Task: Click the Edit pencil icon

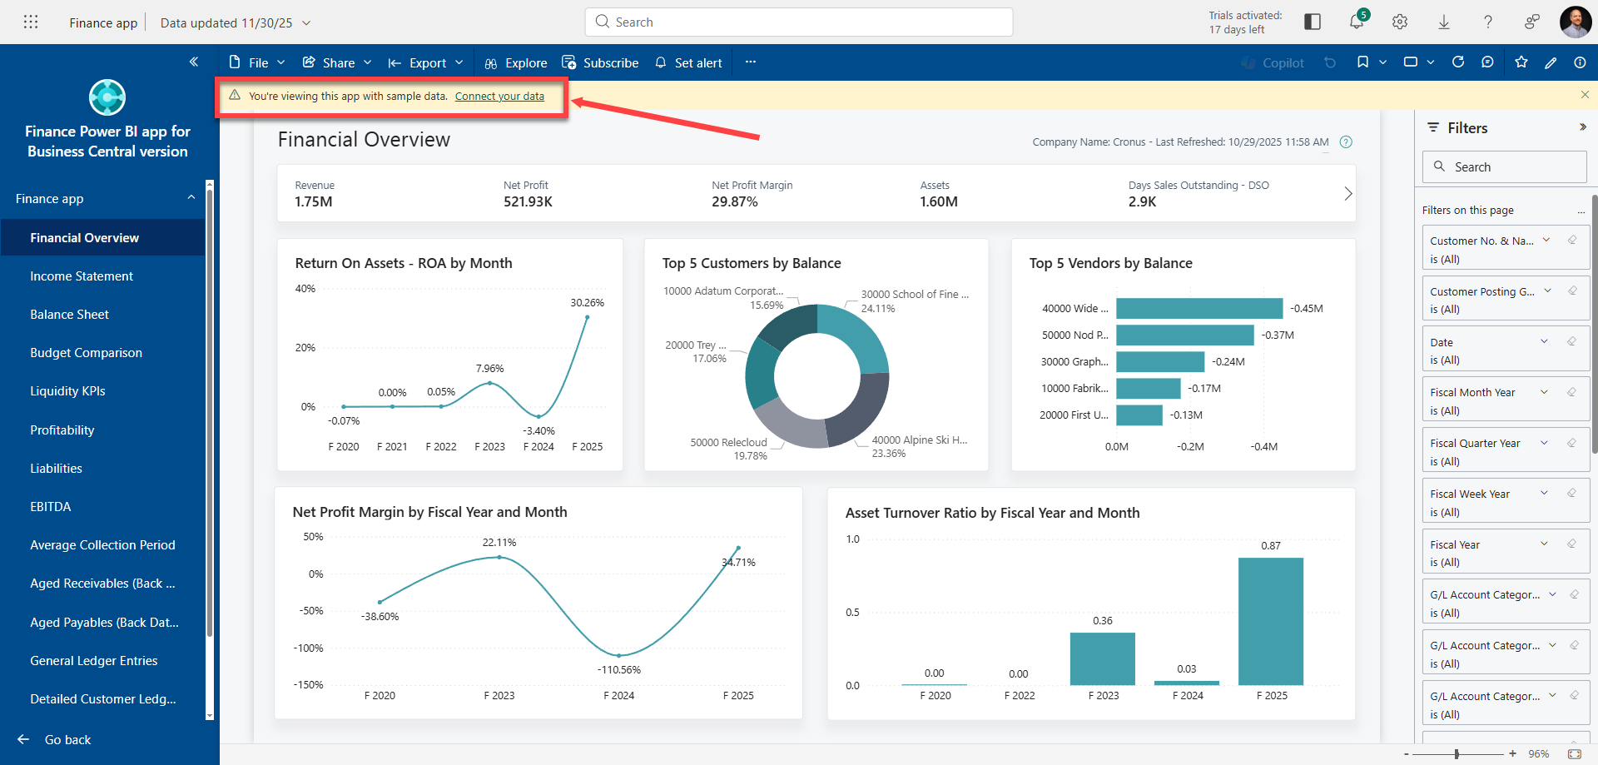Action: pyautogui.click(x=1551, y=62)
